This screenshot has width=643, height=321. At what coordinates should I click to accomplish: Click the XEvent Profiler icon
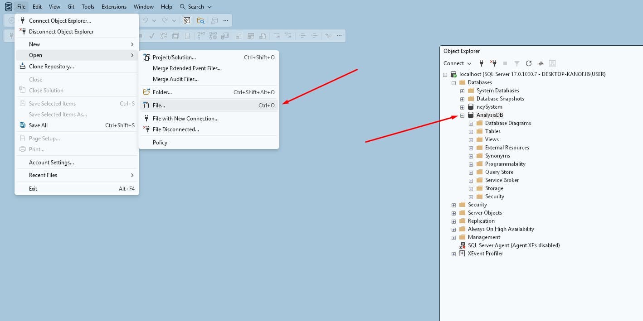tap(462, 254)
